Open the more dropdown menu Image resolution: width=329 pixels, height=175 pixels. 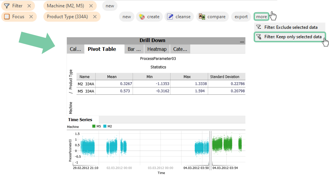coord(261,17)
